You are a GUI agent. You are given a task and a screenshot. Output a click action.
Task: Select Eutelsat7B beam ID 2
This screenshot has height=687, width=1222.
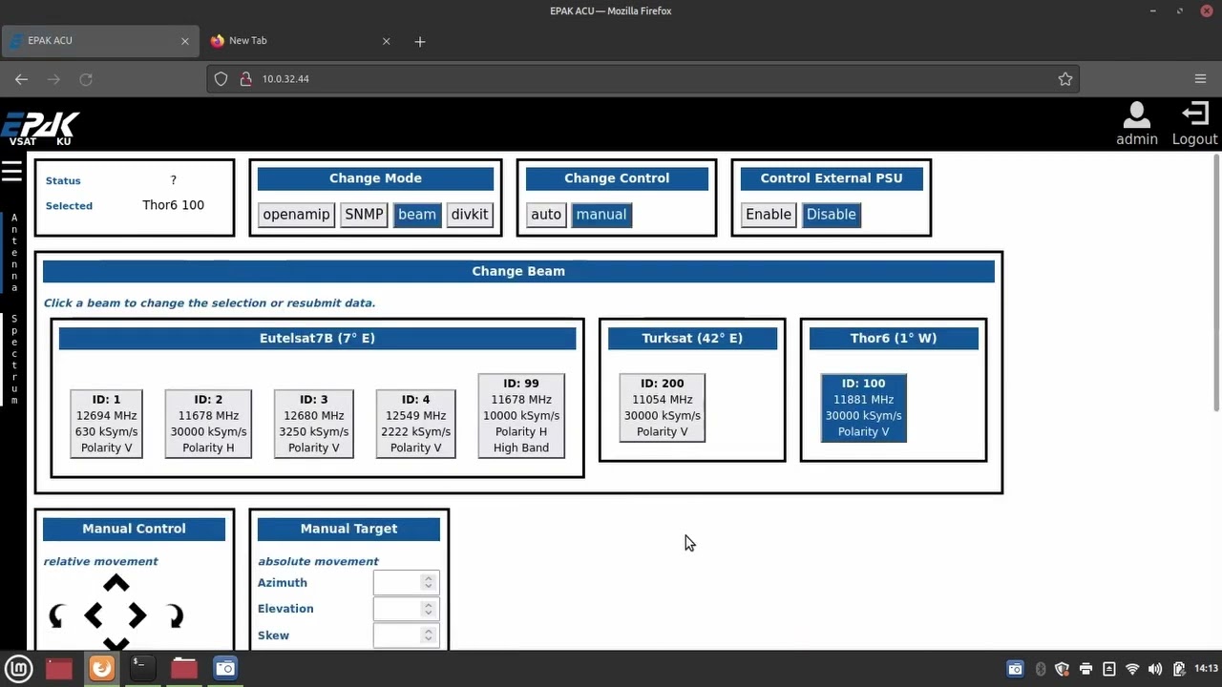pyautogui.click(x=208, y=424)
